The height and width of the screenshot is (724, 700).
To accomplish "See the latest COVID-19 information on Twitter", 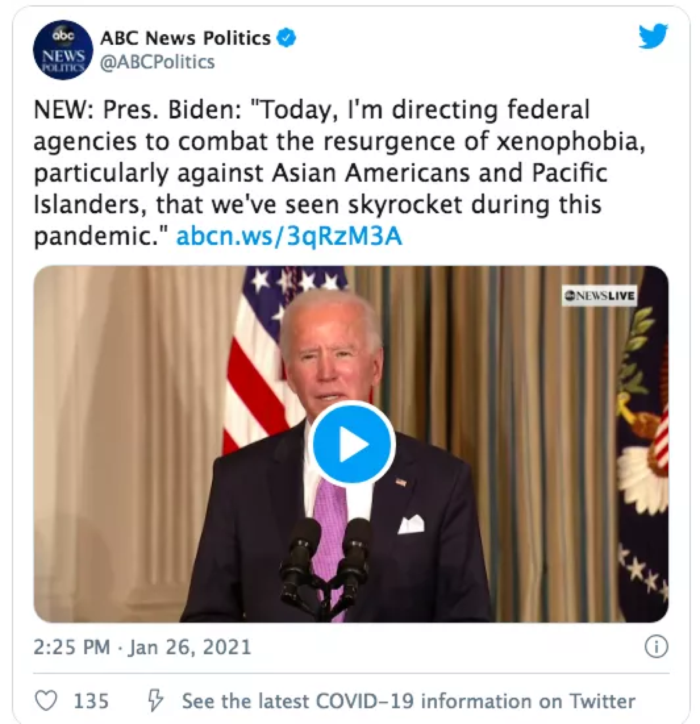I will [x=409, y=701].
